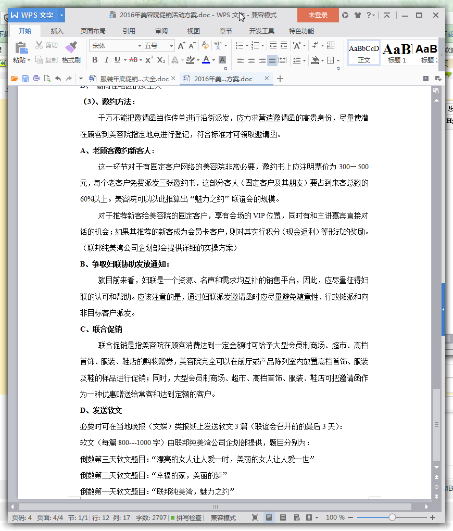Click the Undo arrow icon

tap(58, 79)
